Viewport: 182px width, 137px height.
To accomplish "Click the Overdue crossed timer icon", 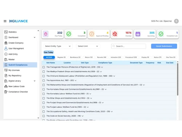I will 115,34.
